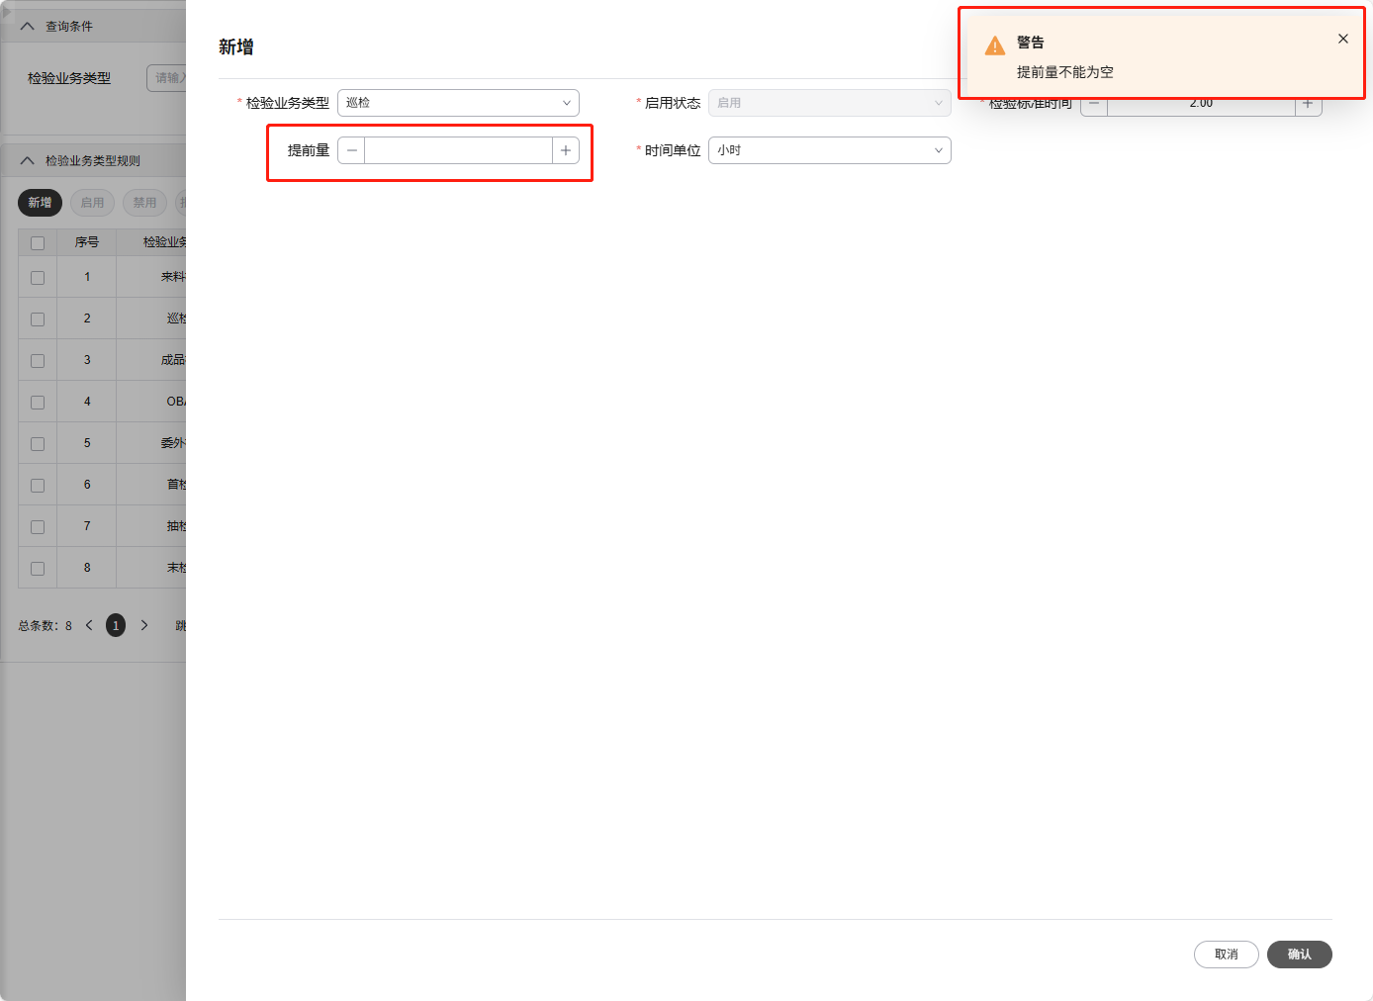Image resolution: width=1373 pixels, height=1001 pixels.
Task: Collapse the 查询条件 section
Action: [26, 25]
